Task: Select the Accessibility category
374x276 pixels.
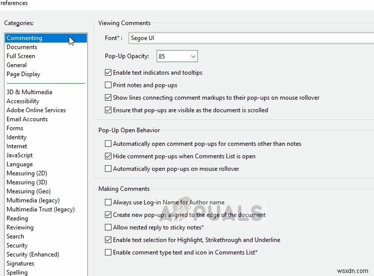Action: pos(23,101)
